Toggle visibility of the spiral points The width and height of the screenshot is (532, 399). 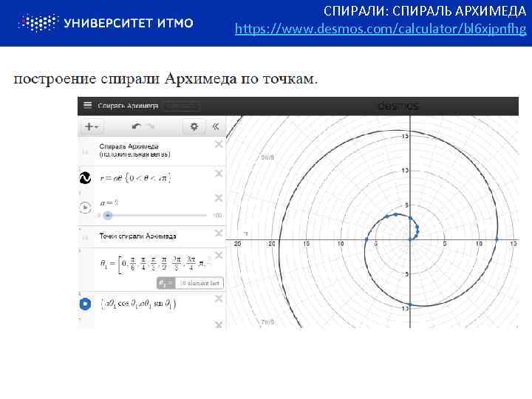[x=85, y=304]
